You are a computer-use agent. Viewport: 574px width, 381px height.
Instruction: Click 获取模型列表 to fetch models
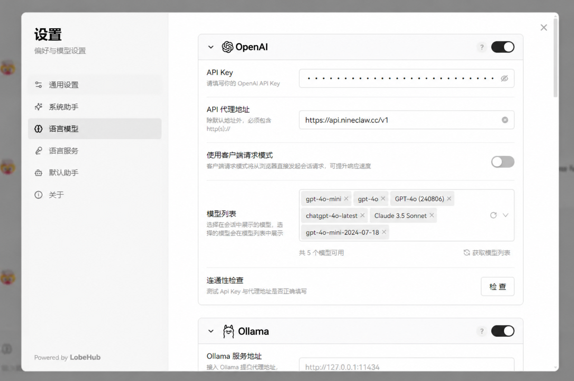[x=487, y=253]
